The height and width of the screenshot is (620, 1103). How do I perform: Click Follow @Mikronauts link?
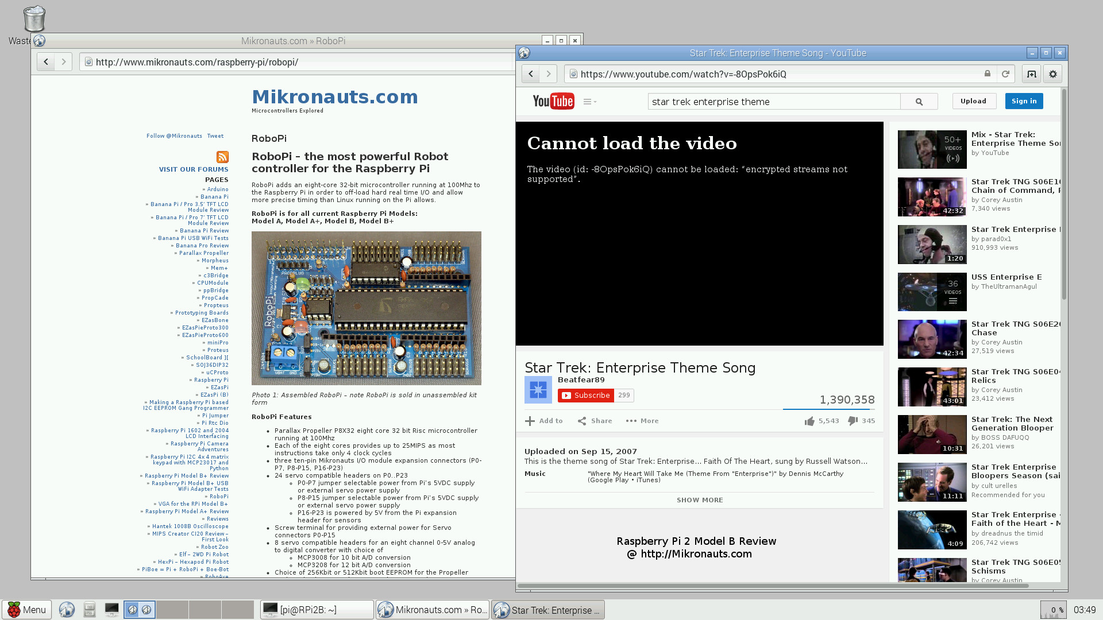(174, 136)
